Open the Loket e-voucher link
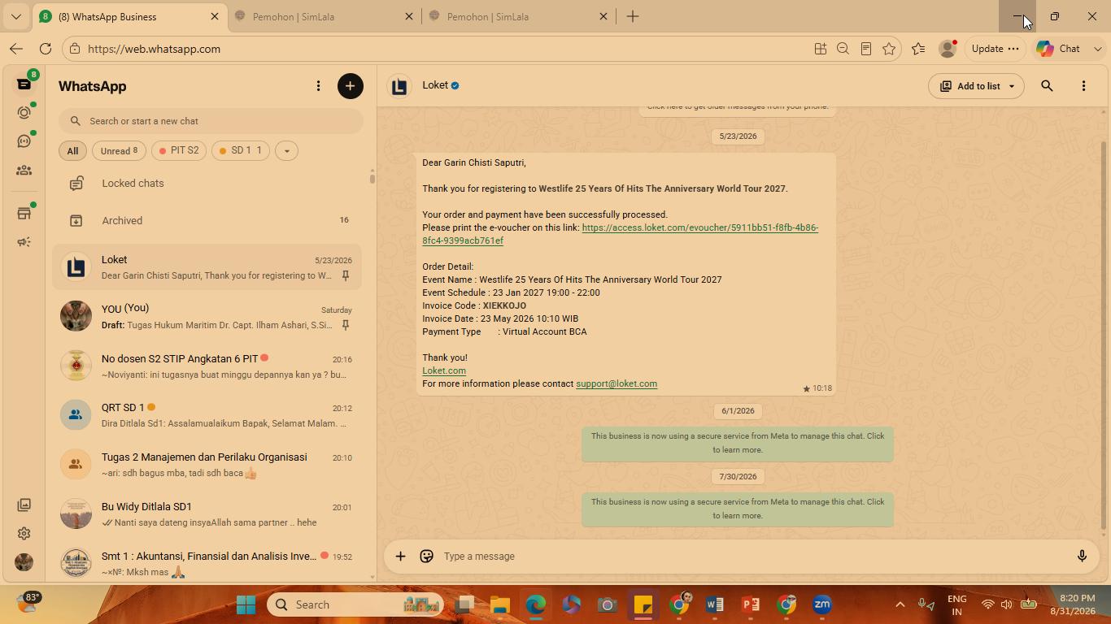 (x=620, y=234)
